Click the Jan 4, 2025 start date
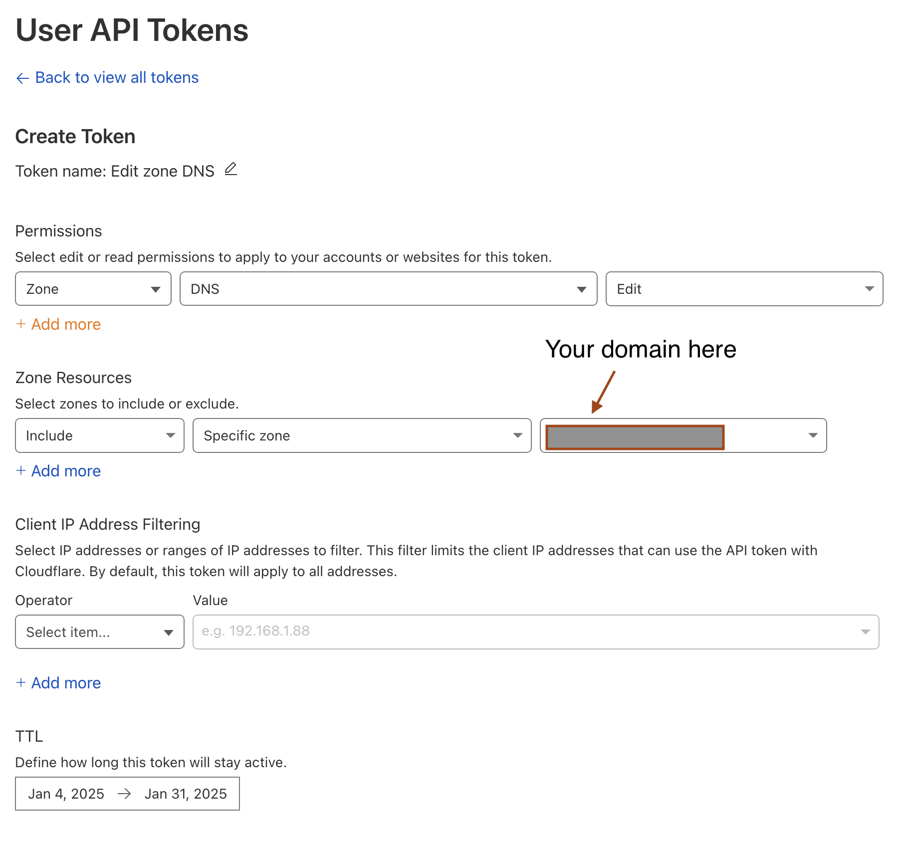908x842 pixels. pos(66,794)
